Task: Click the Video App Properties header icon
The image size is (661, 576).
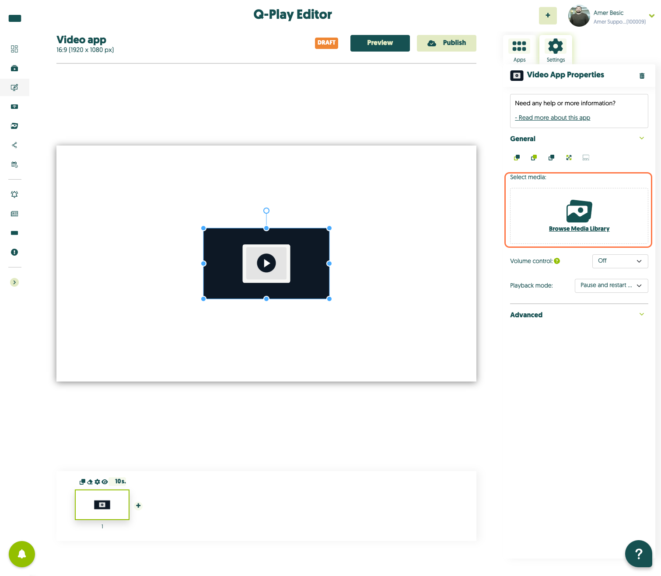Action: [517, 76]
